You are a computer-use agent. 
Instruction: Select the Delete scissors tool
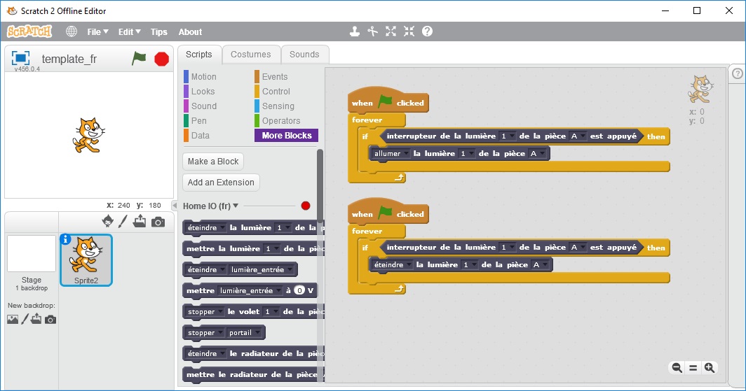pos(373,31)
